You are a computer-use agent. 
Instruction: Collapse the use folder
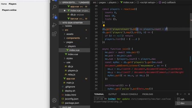pos(74,62)
